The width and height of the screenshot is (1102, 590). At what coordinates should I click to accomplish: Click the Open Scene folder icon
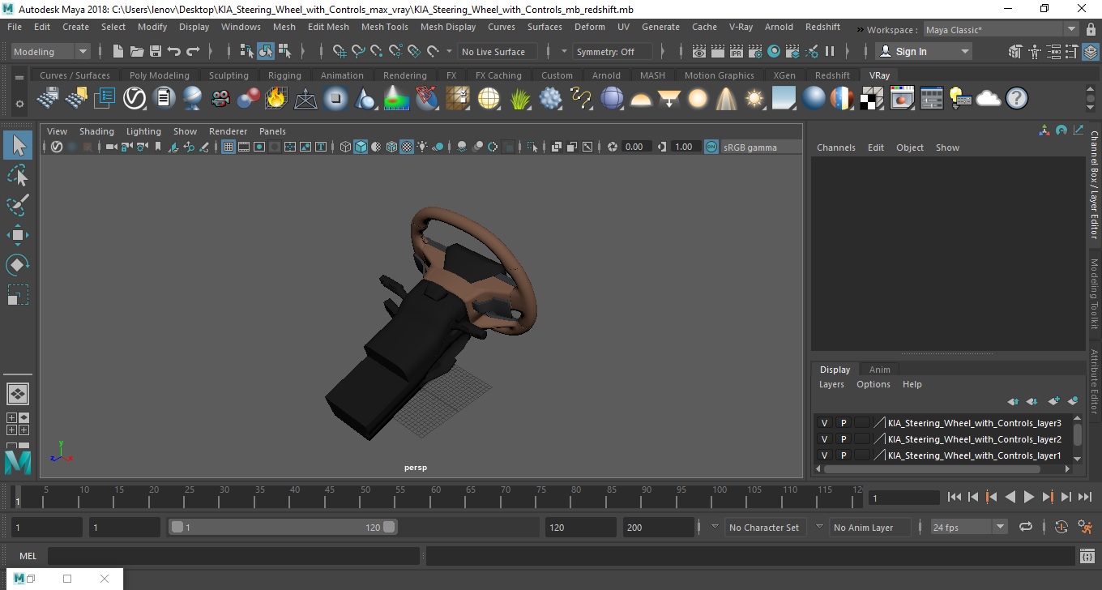click(137, 51)
